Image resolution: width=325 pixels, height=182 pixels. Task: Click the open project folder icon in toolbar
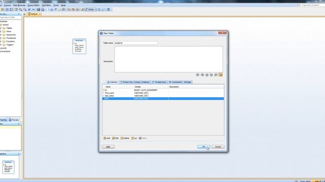[x=3, y=10]
